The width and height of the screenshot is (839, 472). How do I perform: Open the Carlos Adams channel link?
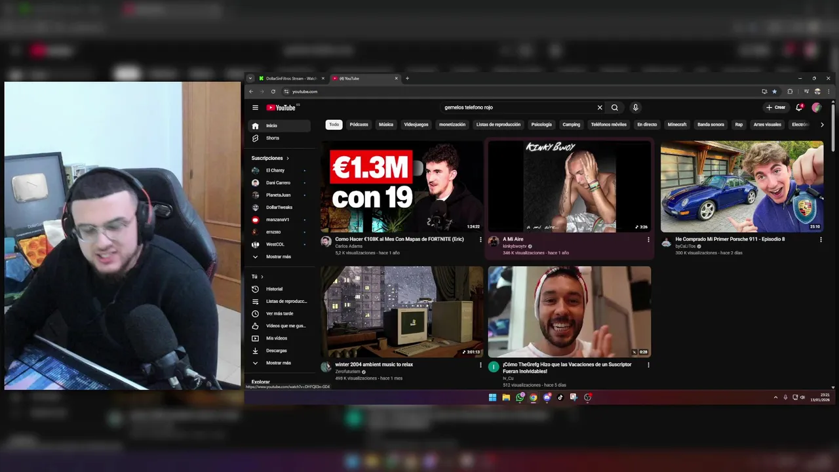(349, 246)
